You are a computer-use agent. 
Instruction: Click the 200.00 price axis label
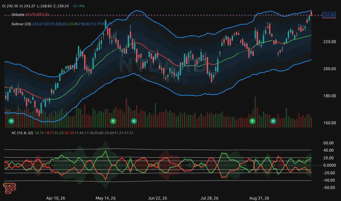(x=329, y=69)
